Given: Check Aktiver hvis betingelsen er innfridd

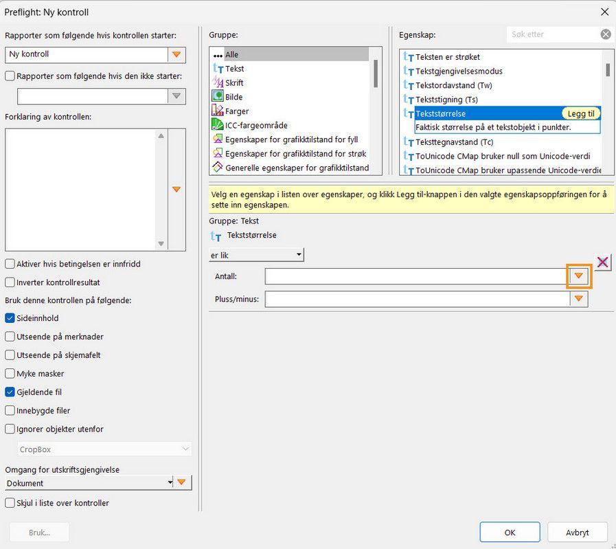Looking at the screenshot, I should (x=10, y=264).
